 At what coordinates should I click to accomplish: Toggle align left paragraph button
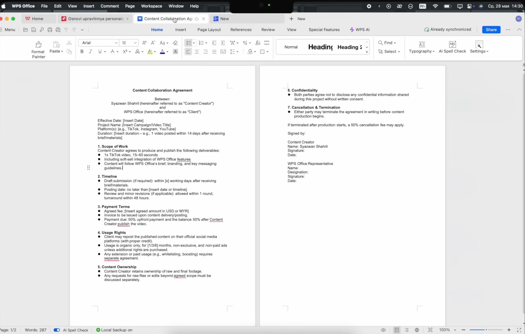click(188, 51)
